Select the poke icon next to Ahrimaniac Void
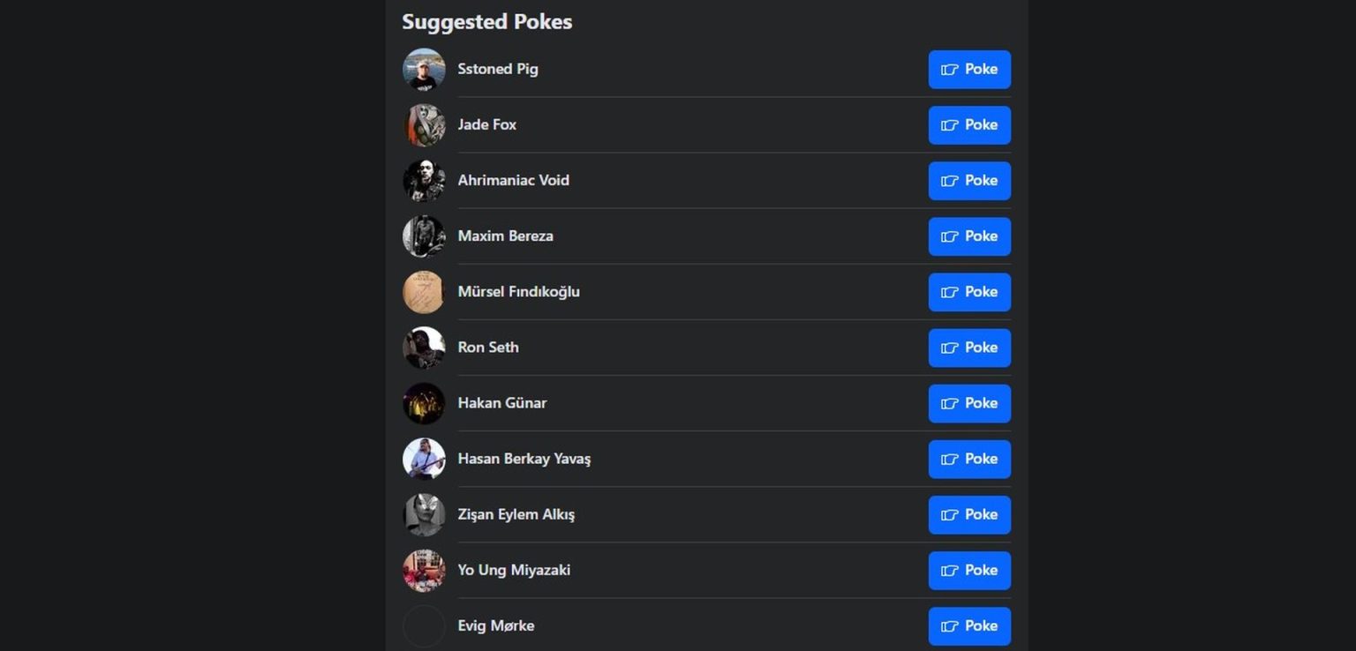The height and width of the screenshot is (651, 1356). coord(951,180)
